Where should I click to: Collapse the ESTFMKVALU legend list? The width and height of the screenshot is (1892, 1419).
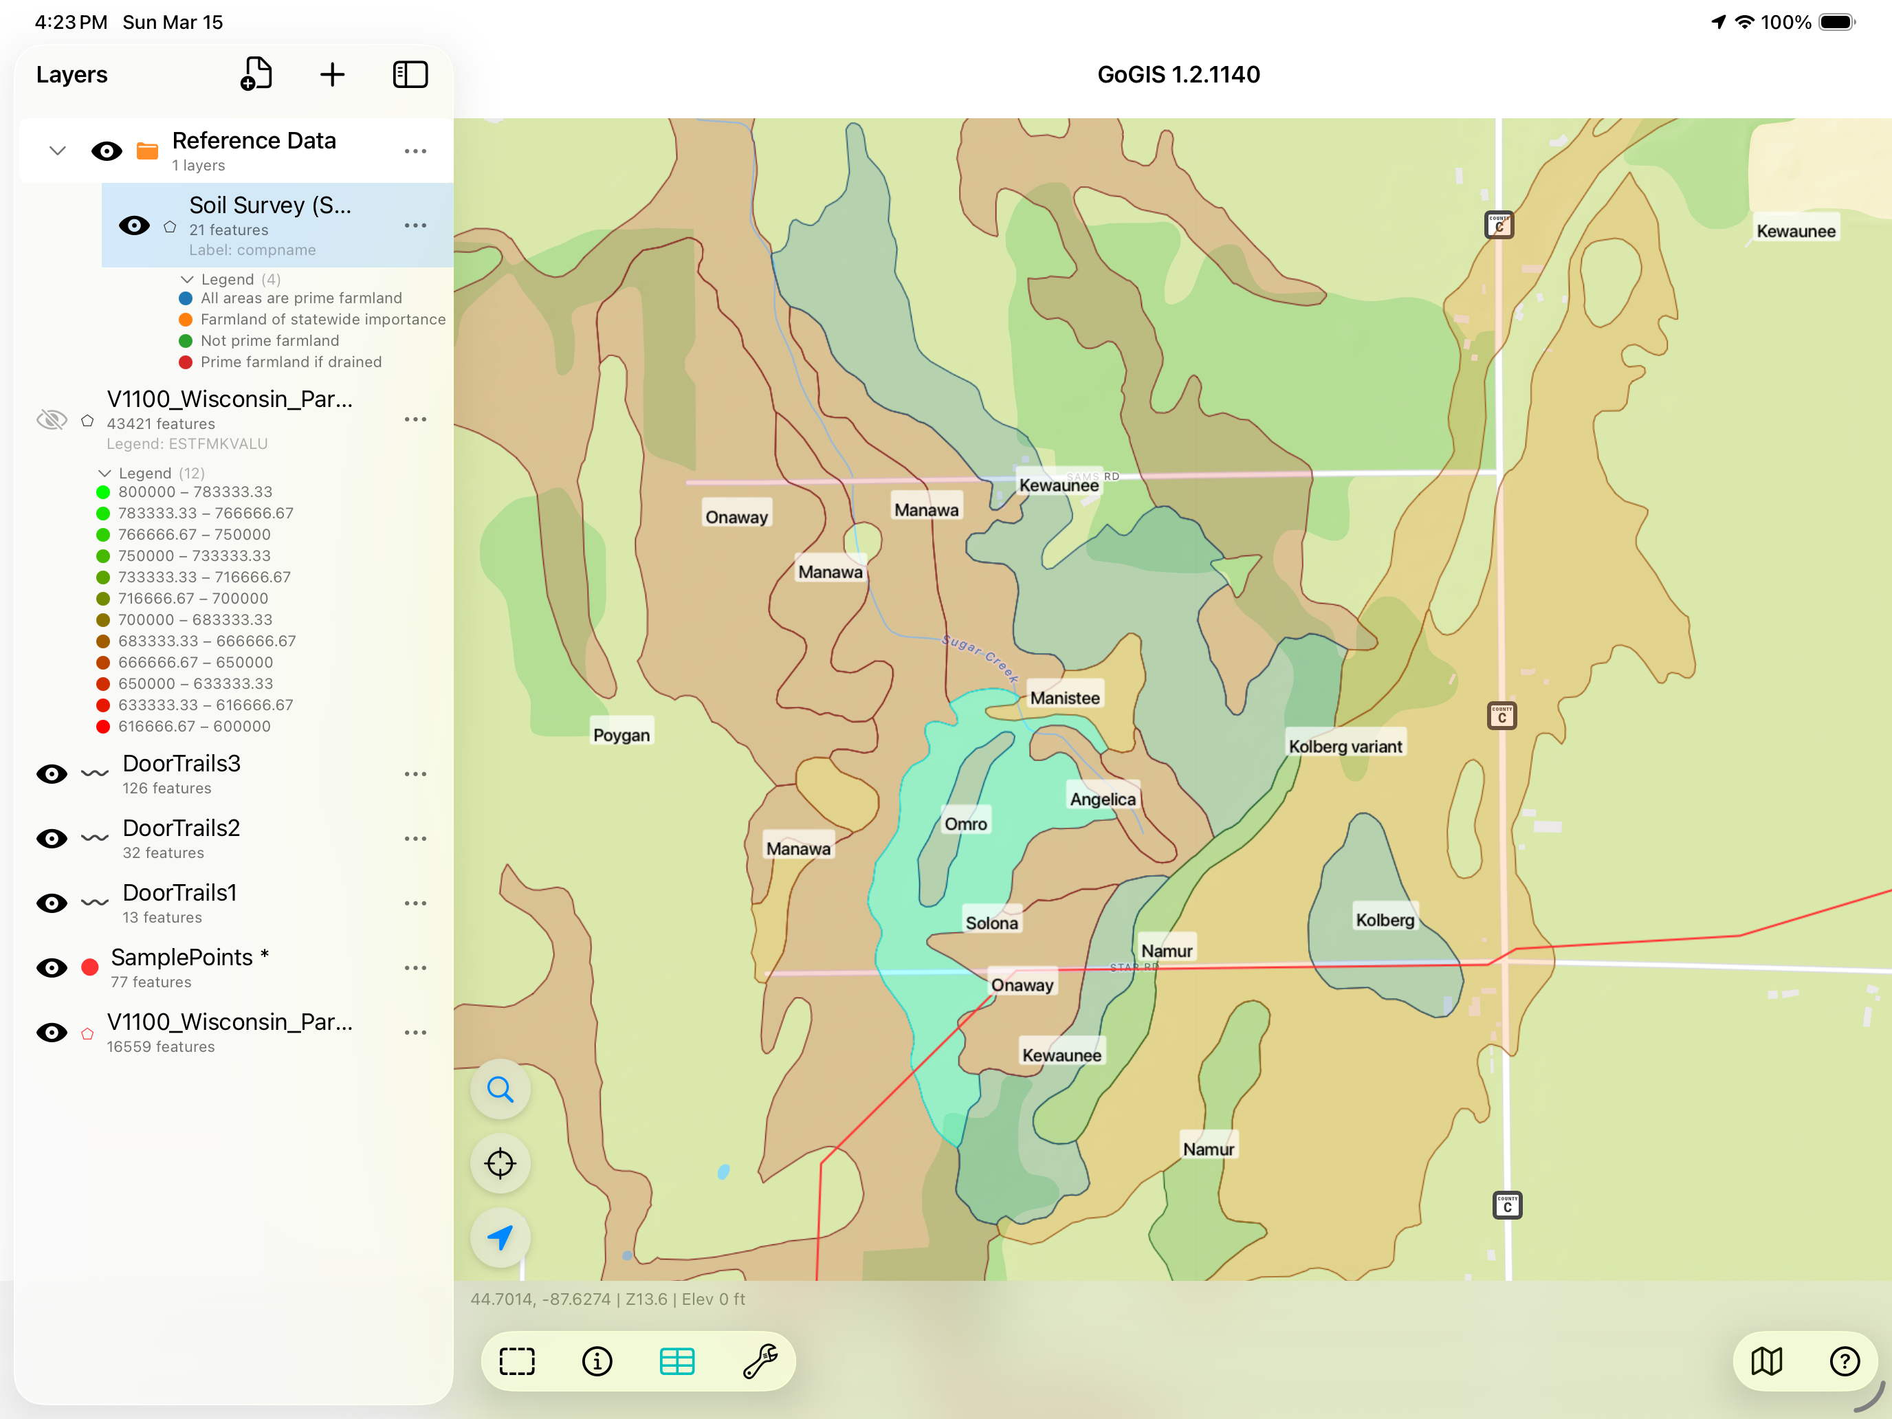[x=105, y=473]
